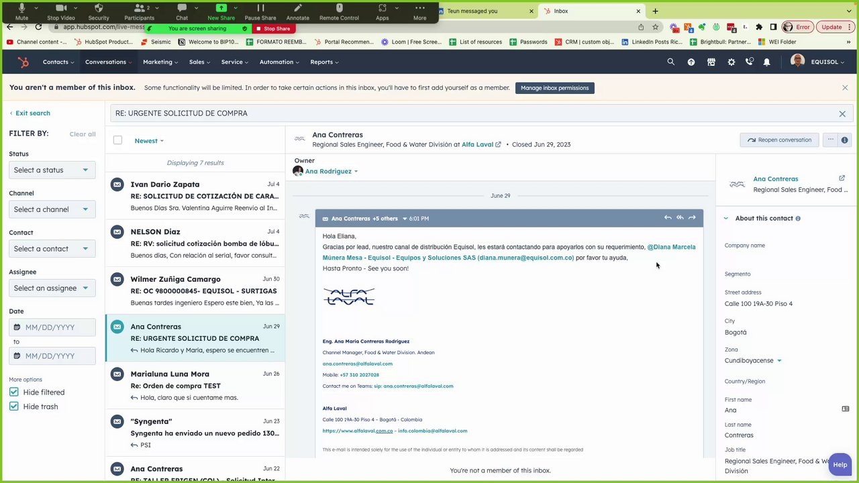Image resolution: width=859 pixels, height=483 pixels.
Task: Open the notifications bell
Action: pos(766,62)
